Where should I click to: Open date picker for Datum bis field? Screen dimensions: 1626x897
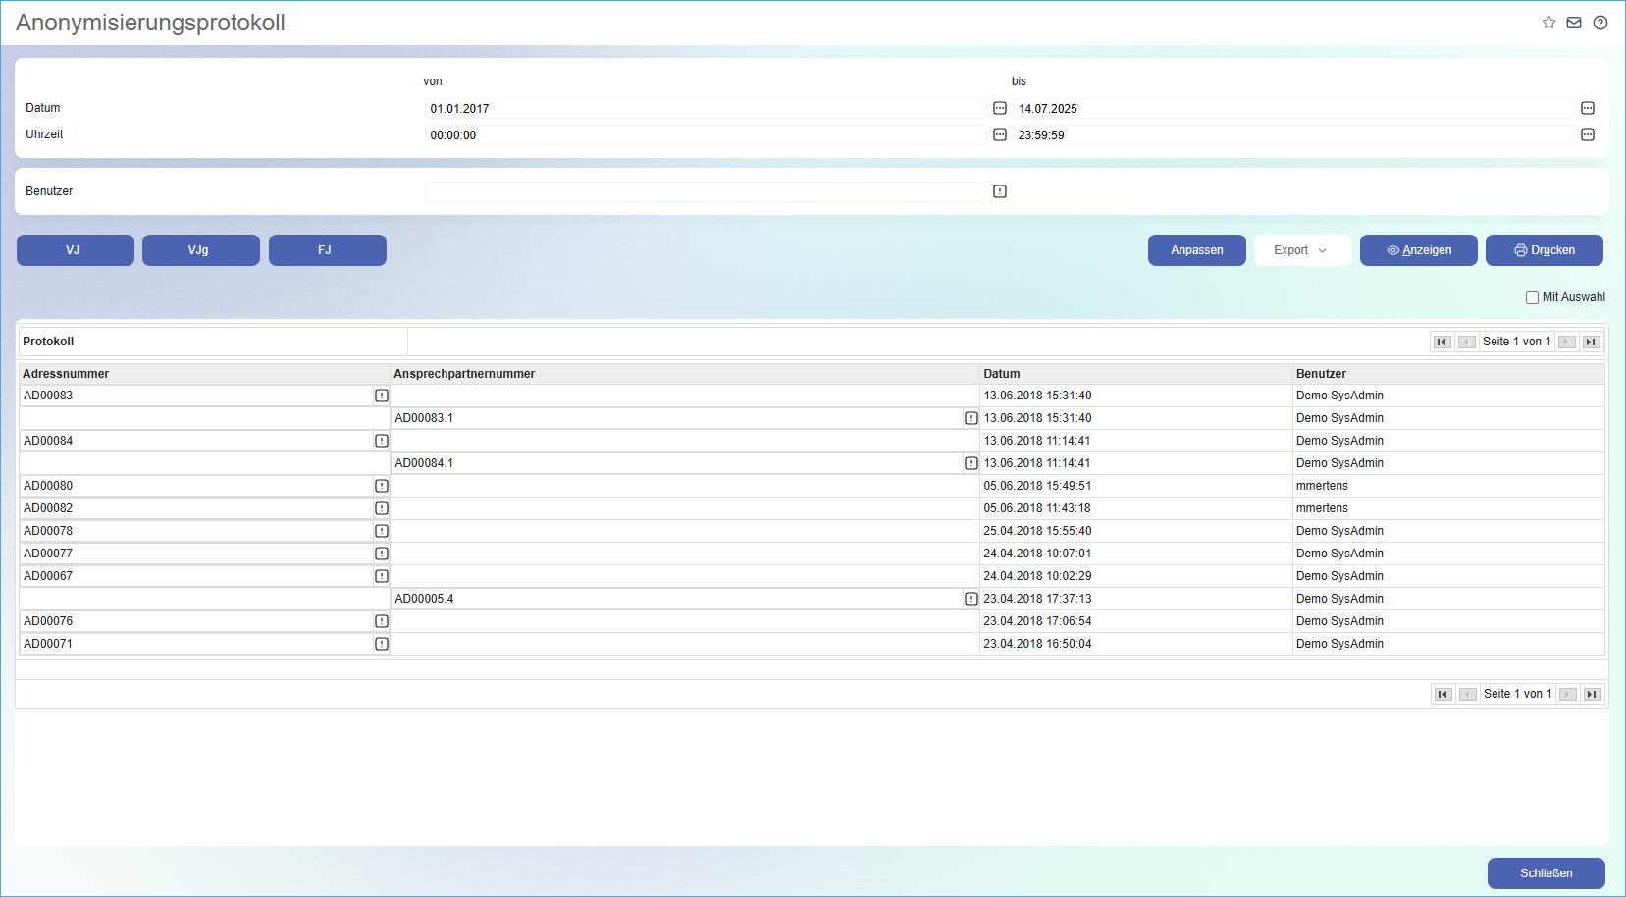(x=1588, y=108)
